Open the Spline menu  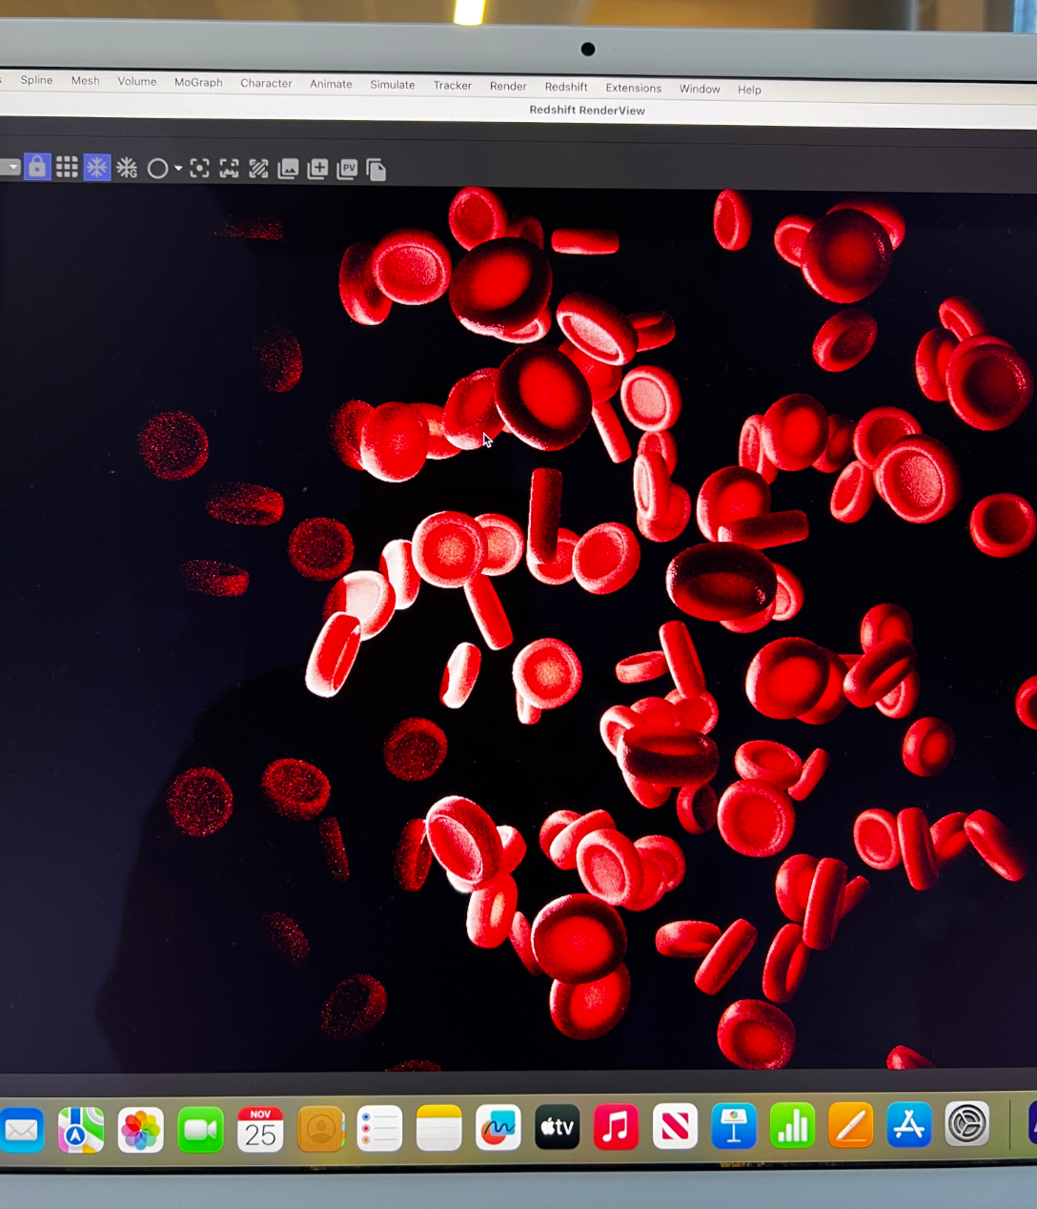coord(37,80)
